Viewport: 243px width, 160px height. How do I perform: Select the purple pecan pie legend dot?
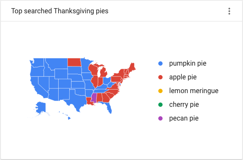click(160, 118)
